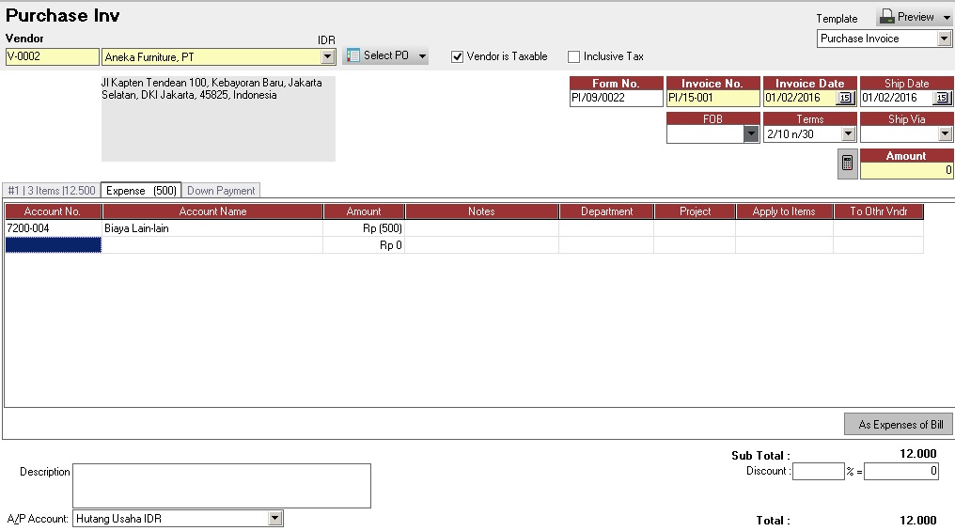Open the A/P Account dropdown
The height and width of the screenshot is (531, 955).
coord(274,519)
